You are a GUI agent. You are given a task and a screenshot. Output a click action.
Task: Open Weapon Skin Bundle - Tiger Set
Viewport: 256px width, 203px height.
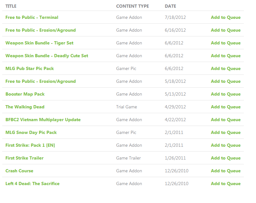(39, 43)
